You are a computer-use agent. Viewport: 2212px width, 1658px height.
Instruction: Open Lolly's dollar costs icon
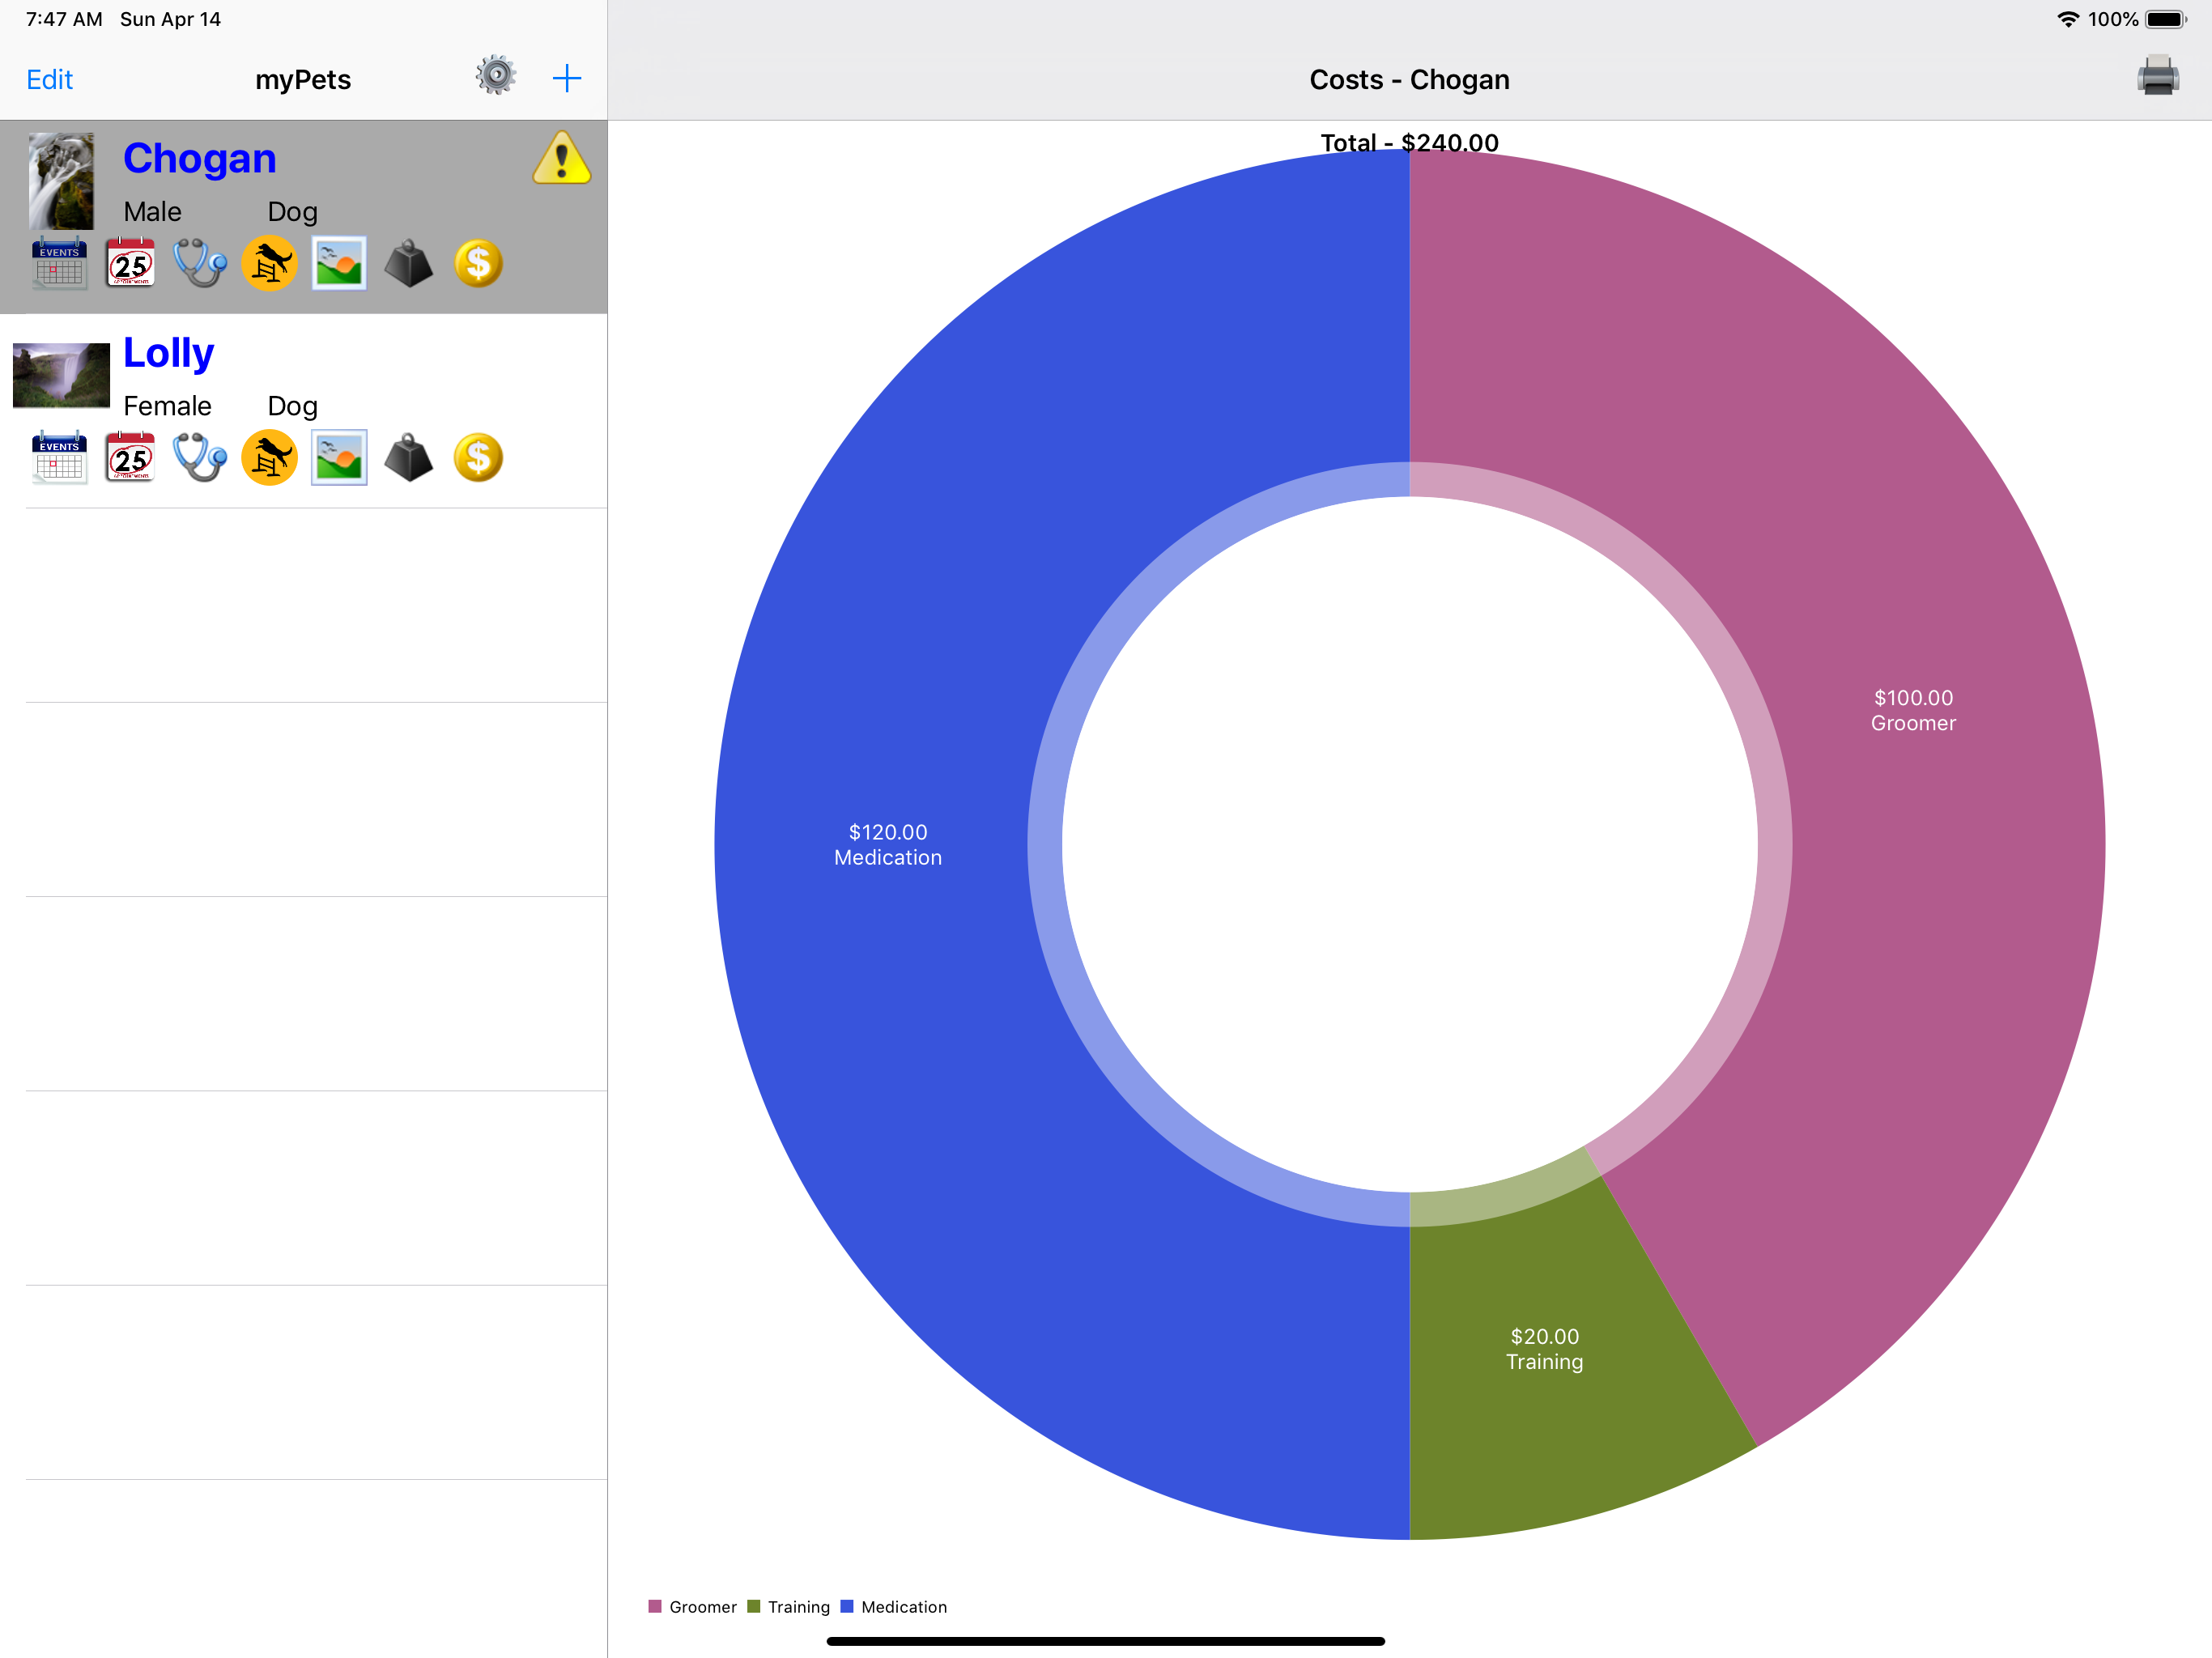[x=478, y=458]
